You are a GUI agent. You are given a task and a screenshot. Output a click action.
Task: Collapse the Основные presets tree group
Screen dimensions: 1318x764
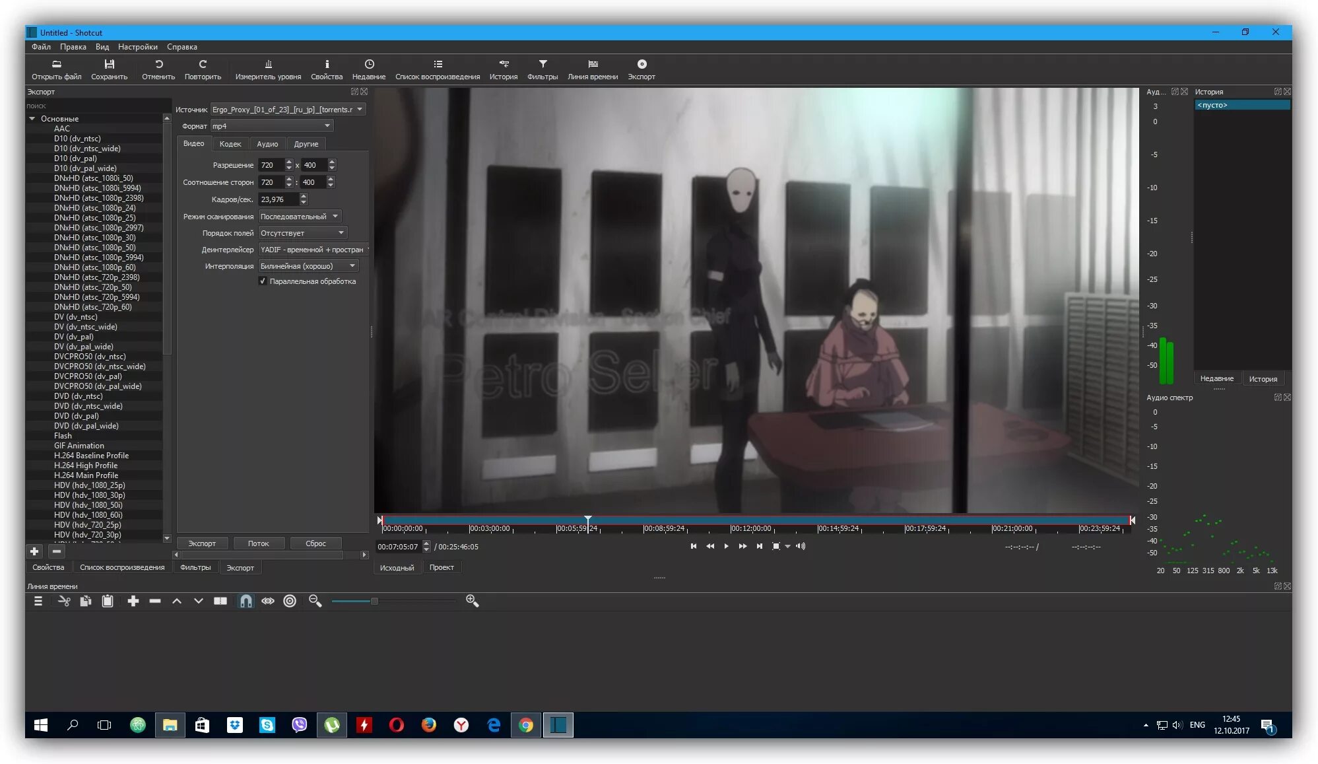pos(32,119)
